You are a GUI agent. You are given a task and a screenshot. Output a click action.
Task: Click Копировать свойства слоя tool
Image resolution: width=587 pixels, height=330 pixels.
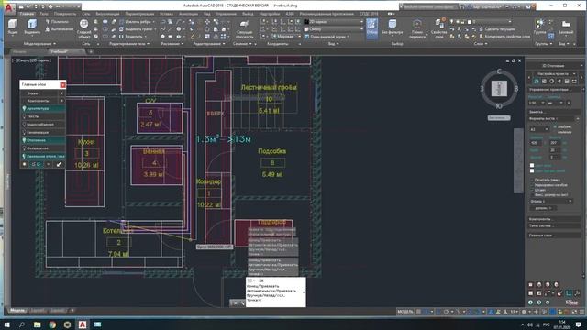click(504, 37)
